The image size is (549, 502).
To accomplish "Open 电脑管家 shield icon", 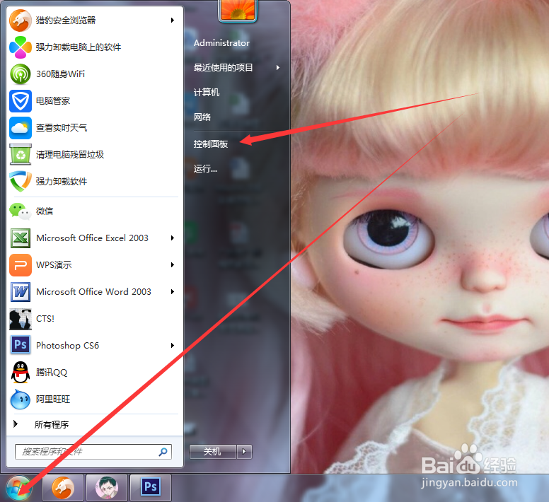I will tap(21, 101).
